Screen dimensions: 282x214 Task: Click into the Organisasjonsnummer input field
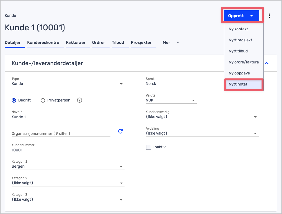click(x=61, y=133)
